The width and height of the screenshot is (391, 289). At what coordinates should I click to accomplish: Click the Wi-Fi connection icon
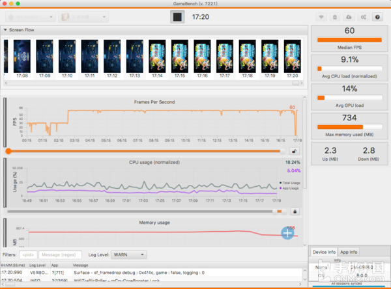pyautogui.click(x=321, y=17)
